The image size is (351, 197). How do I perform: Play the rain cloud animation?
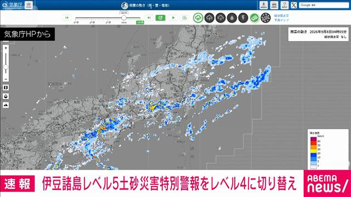pos(173,18)
